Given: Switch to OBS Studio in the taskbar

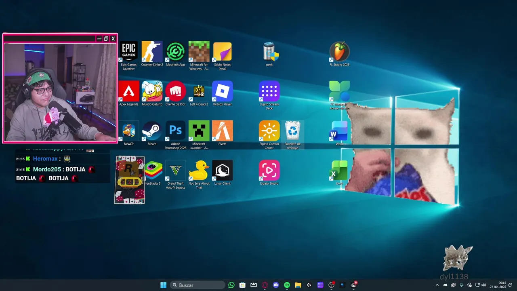Looking at the screenshot, I should click(332, 285).
